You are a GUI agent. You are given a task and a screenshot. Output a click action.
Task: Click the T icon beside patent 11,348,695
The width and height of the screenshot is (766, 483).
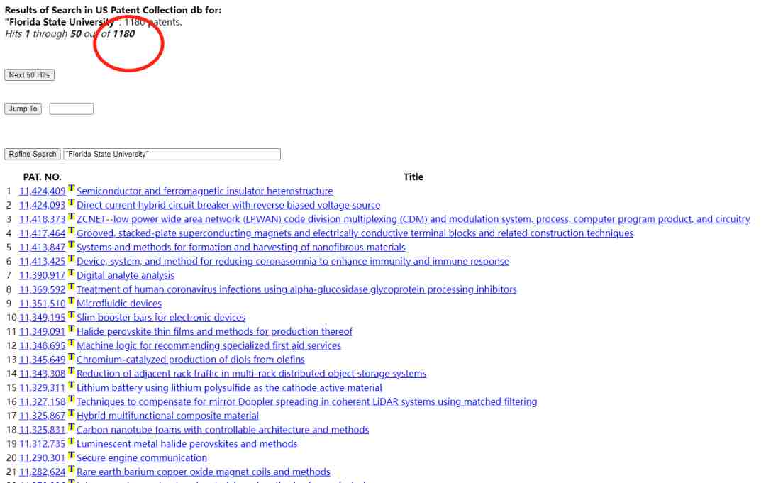tap(72, 343)
